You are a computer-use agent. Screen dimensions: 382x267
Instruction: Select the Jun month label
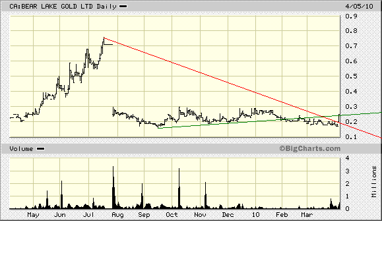pyautogui.click(x=59, y=215)
